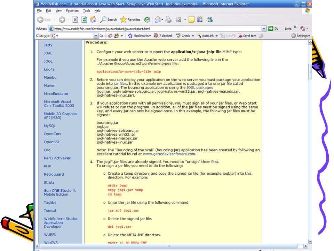Print the page with printer icon
The image size is (334, 251).
[x=168, y=20]
